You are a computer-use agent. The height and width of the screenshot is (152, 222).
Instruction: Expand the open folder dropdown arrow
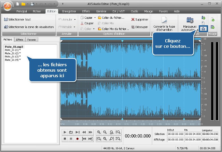point(28,4)
